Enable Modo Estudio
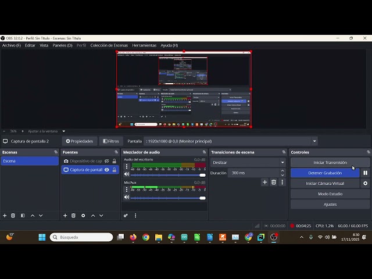 330,194
